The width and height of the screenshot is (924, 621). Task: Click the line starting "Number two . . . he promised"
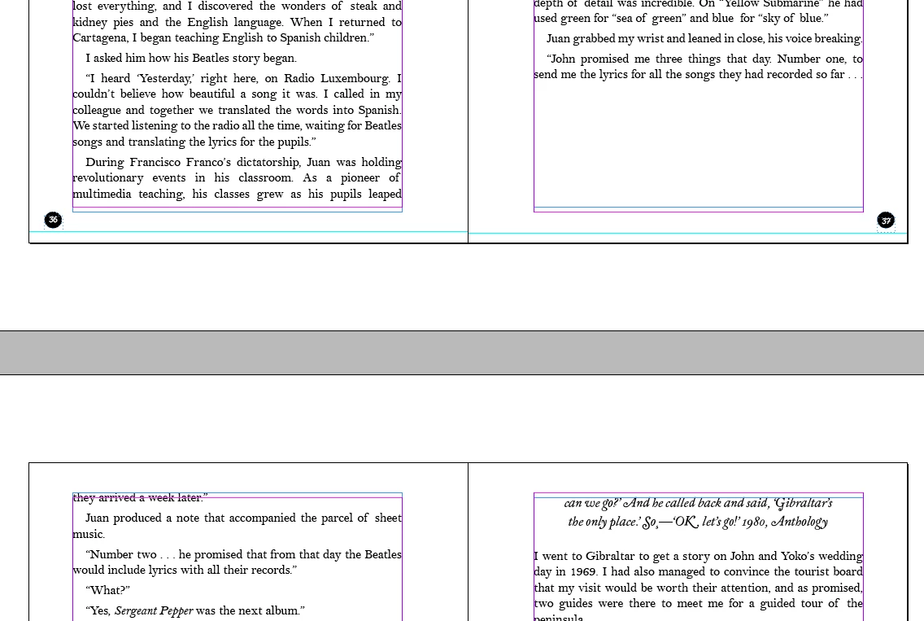coord(243,554)
